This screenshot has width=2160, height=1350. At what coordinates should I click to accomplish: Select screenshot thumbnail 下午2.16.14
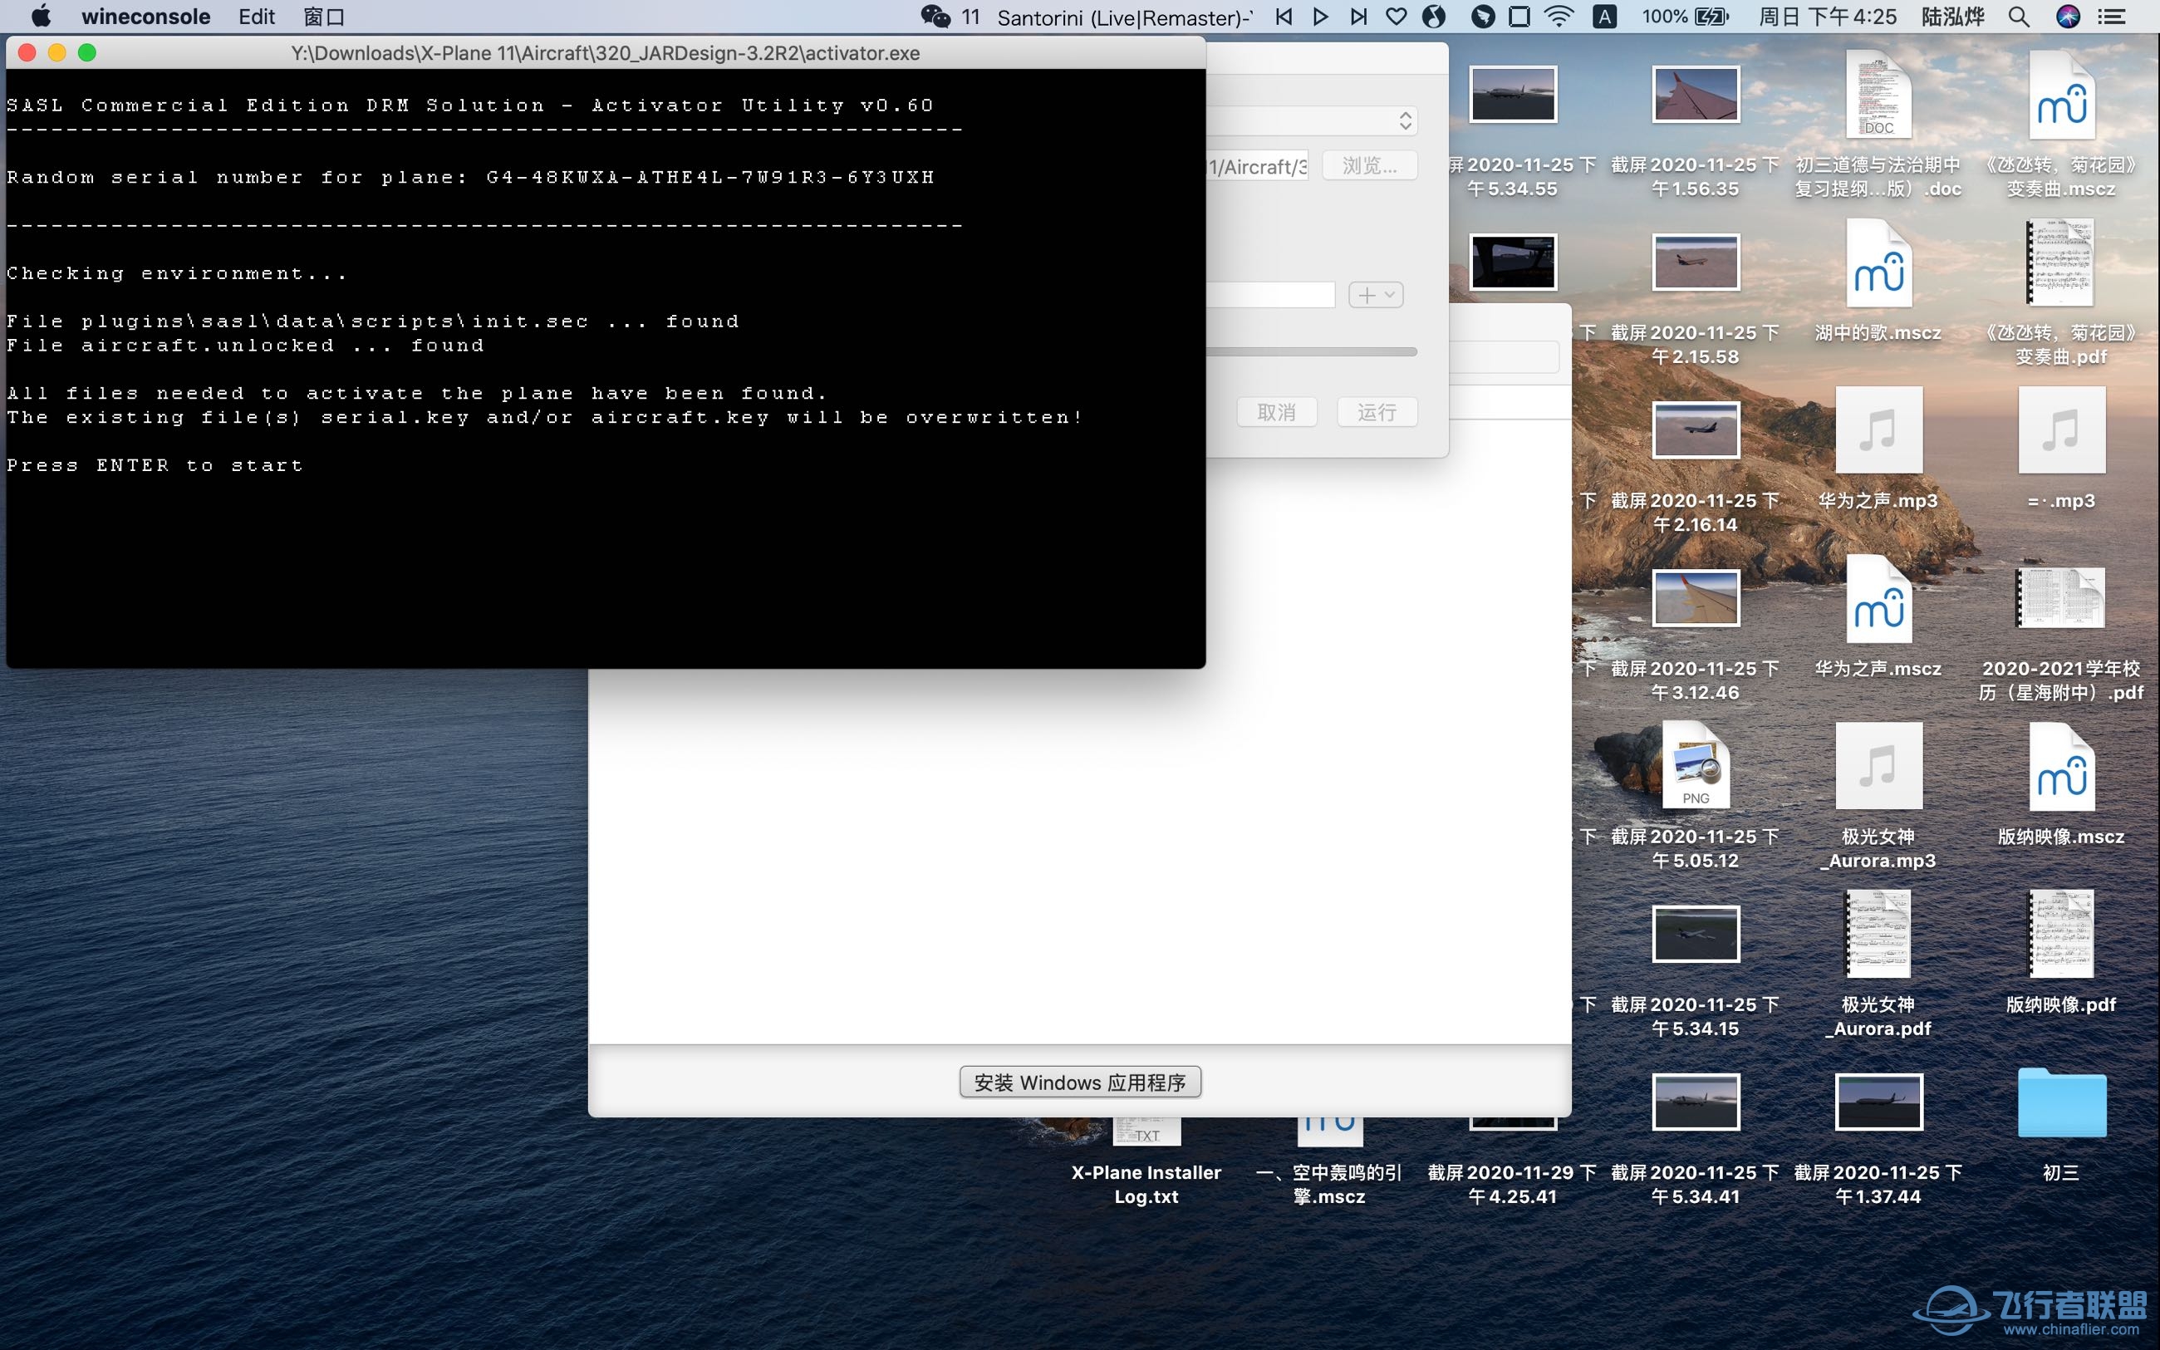(1696, 430)
